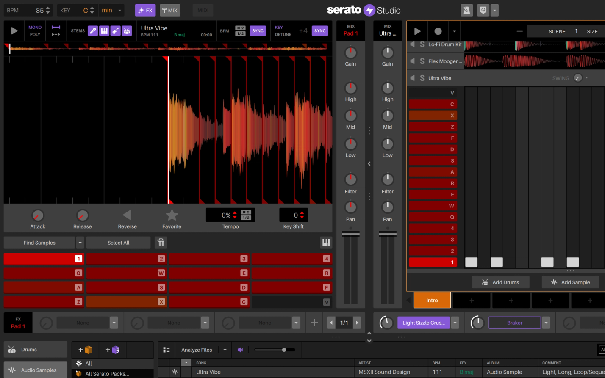Viewport: 605px width, 378px height.
Task: Select the drums stem icon
Action: 127,30
